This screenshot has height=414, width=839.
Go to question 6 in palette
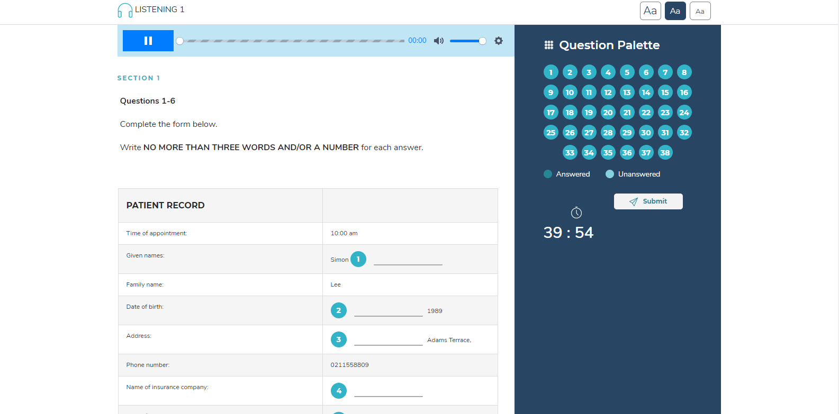(x=646, y=72)
